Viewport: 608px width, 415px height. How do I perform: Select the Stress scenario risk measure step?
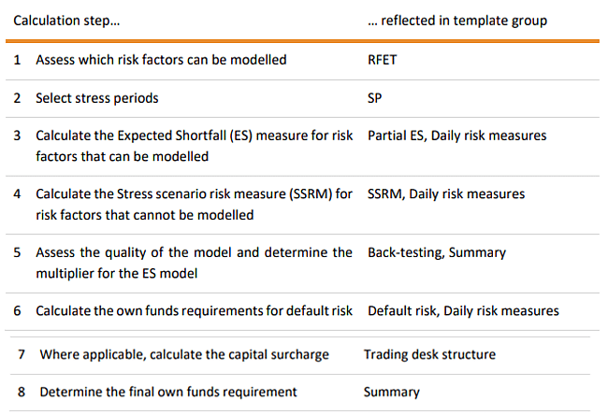click(x=194, y=205)
